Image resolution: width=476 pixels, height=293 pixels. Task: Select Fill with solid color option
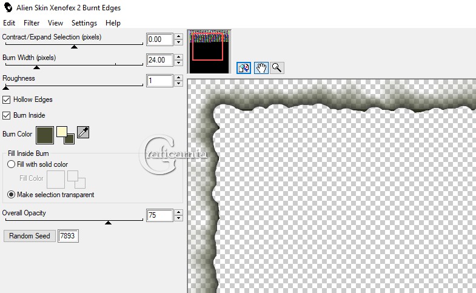[x=11, y=164]
